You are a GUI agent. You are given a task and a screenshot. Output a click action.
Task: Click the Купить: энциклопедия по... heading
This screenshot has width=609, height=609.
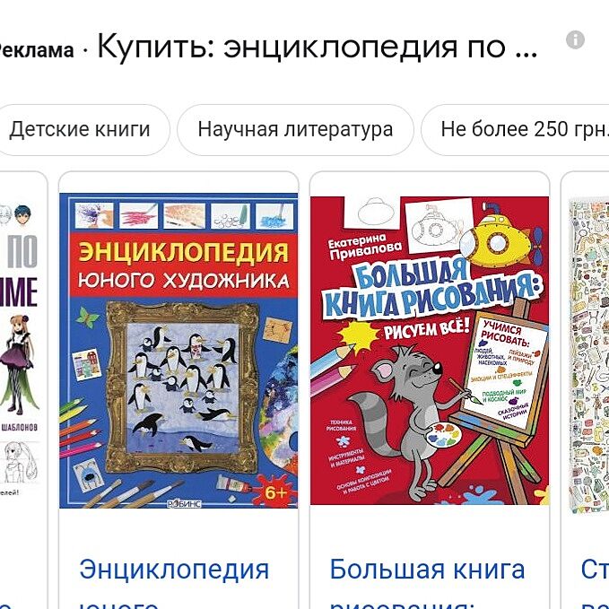(318, 48)
